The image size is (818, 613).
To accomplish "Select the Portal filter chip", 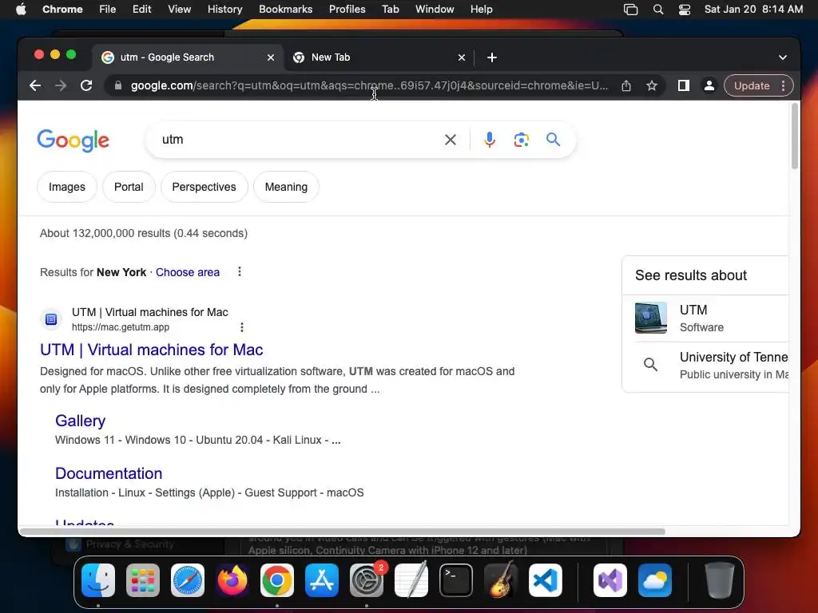I will pos(129,187).
